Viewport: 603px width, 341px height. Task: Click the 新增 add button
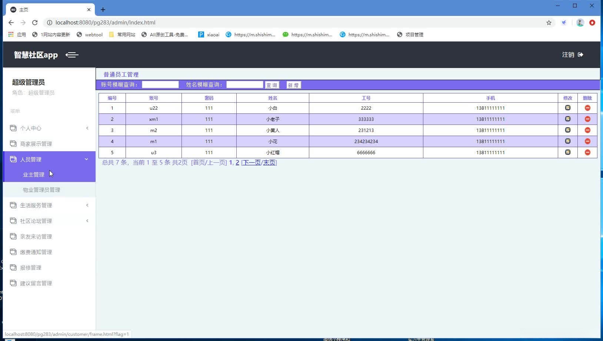[x=293, y=85]
